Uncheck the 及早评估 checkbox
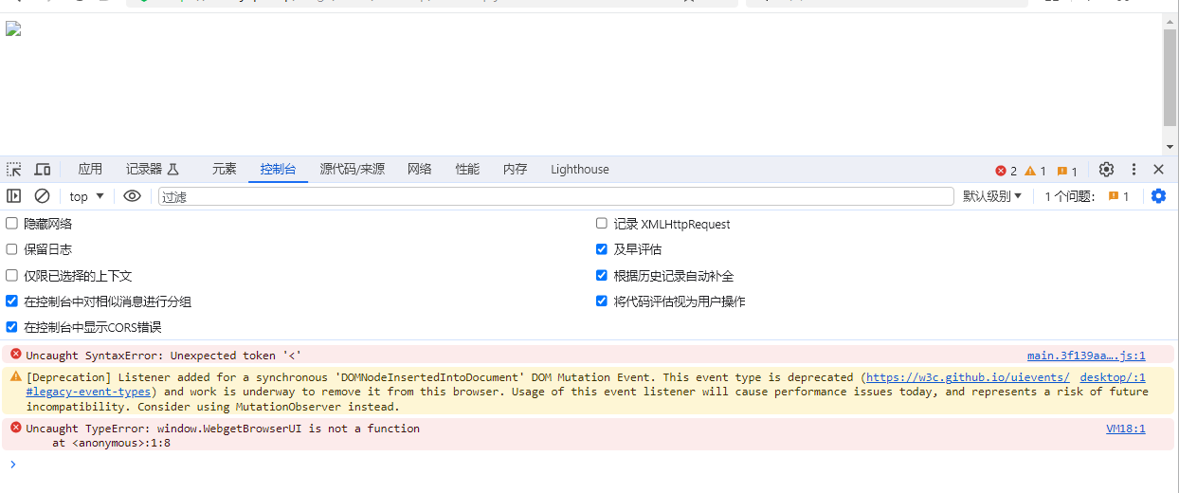This screenshot has width=1179, height=493. coord(601,249)
